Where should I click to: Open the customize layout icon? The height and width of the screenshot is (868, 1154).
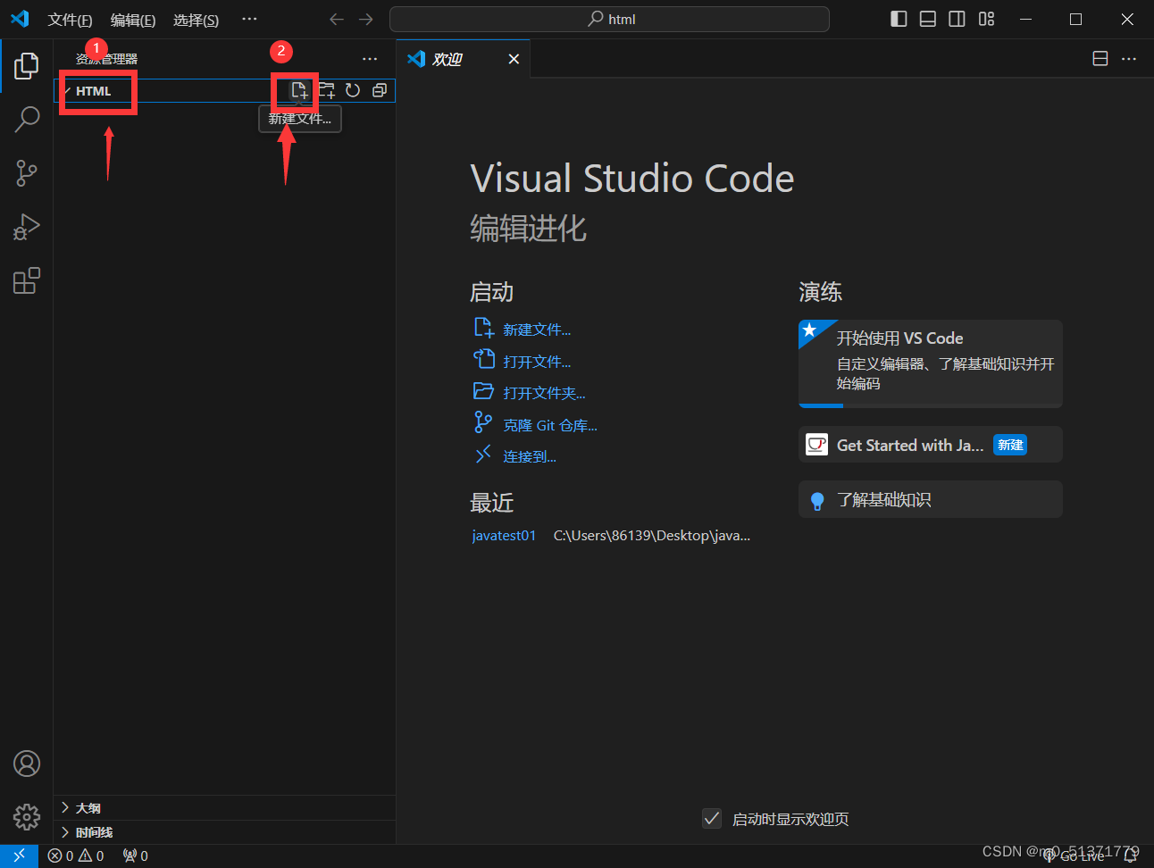coord(986,19)
